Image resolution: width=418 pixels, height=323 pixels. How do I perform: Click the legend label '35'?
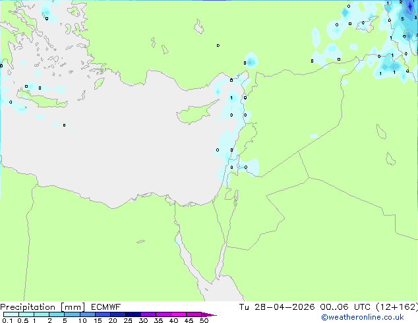tap(158, 320)
